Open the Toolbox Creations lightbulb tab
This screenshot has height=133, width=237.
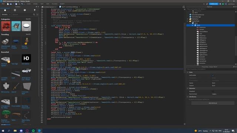[34, 10]
